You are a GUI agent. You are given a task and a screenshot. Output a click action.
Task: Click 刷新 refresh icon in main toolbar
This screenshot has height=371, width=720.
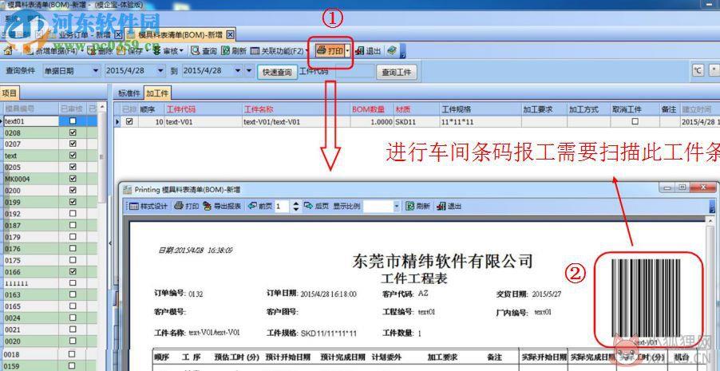click(226, 50)
